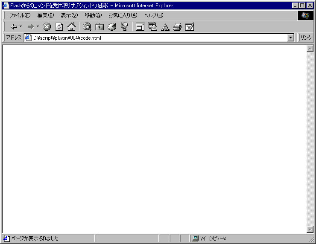Go back with the Back arrow button
The width and height of the screenshot is (316, 244).
point(14,26)
